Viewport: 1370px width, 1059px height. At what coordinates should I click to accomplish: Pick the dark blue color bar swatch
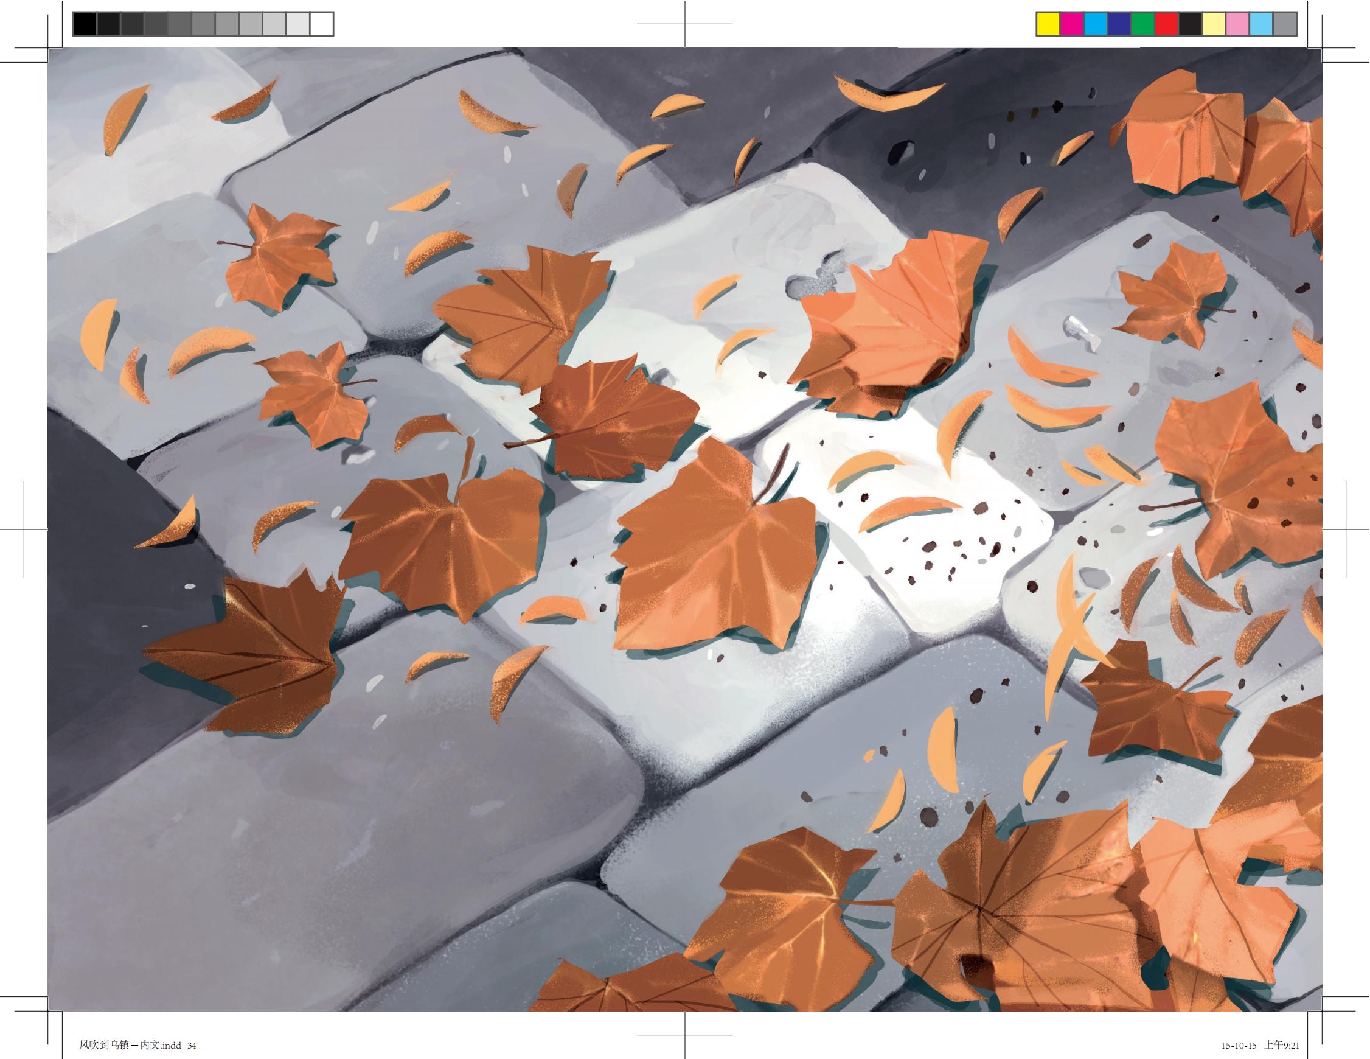click(x=1120, y=24)
